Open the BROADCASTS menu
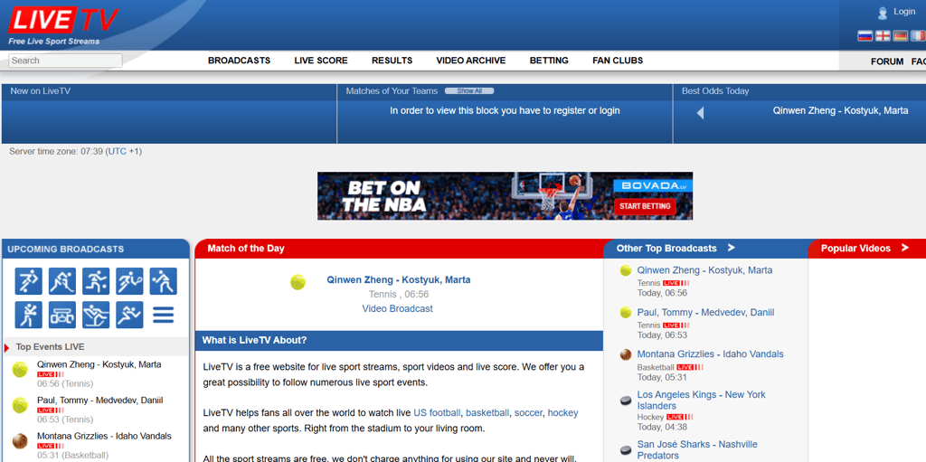Screen dimensions: 926x462 [239, 61]
